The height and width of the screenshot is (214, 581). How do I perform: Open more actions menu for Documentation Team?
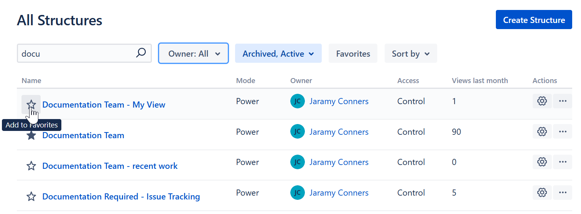(x=563, y=132)
